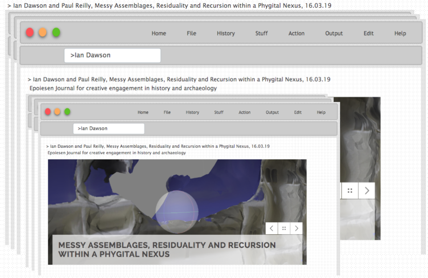Go to next slide in inner slideshow
Viewport: 428px width, 278px height.
pos(297,228)
